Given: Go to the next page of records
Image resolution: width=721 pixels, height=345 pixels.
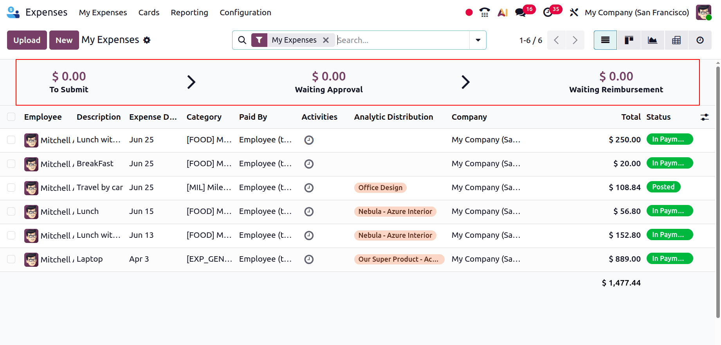Looking at the screenshot, I should click(575, 40).
